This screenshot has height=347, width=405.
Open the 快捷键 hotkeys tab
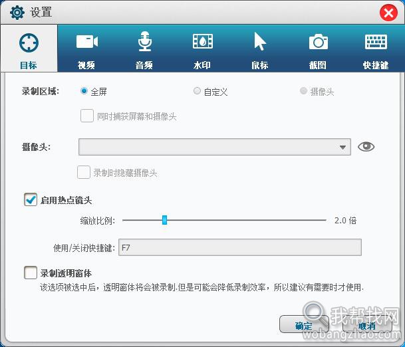pos(376,49)
